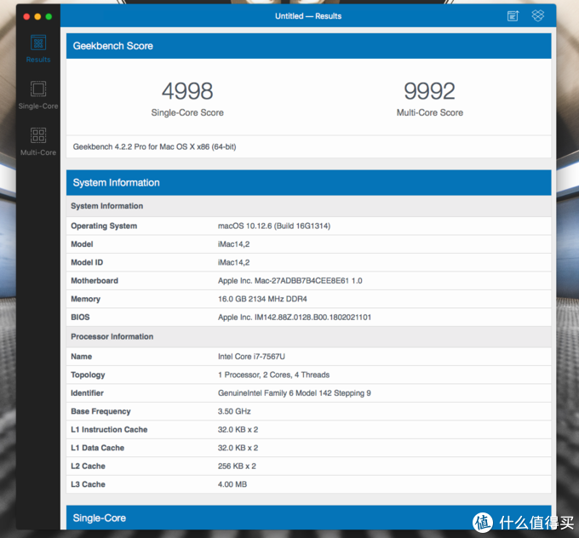Click iMac14,2 value in Model ID row
The image size is (579, 538).
[234, 262]
